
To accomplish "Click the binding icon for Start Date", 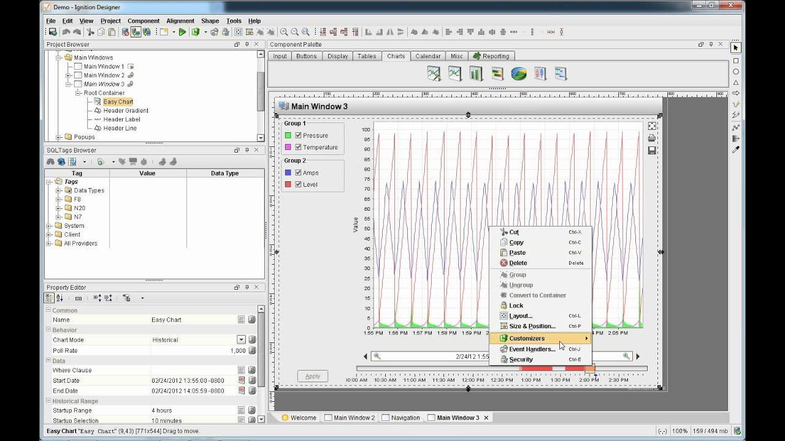I will 252,380.
